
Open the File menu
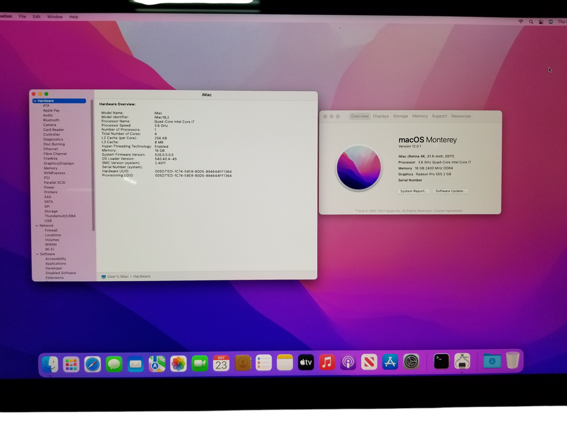coord(22,16)
